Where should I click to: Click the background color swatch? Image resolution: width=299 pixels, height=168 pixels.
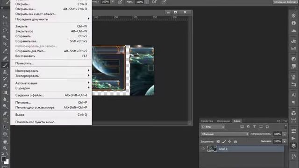point(7,162)
